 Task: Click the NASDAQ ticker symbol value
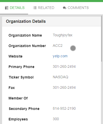(61, 77)
